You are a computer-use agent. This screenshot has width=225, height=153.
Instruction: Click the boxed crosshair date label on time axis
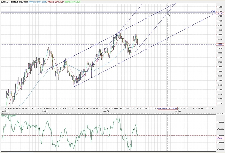(168, 108)
